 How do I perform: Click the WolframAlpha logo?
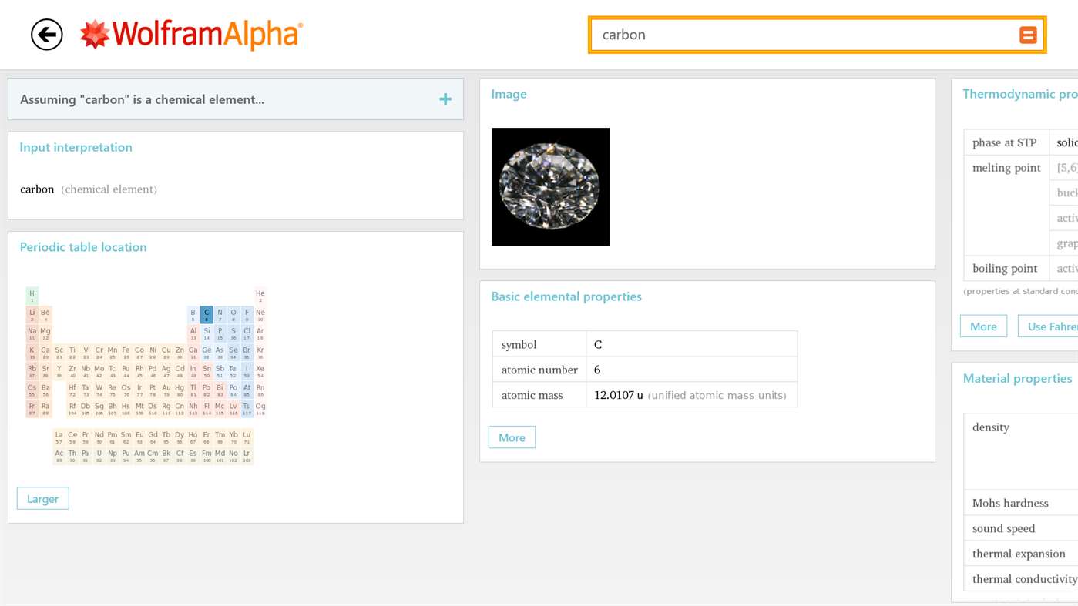[191, 34]
